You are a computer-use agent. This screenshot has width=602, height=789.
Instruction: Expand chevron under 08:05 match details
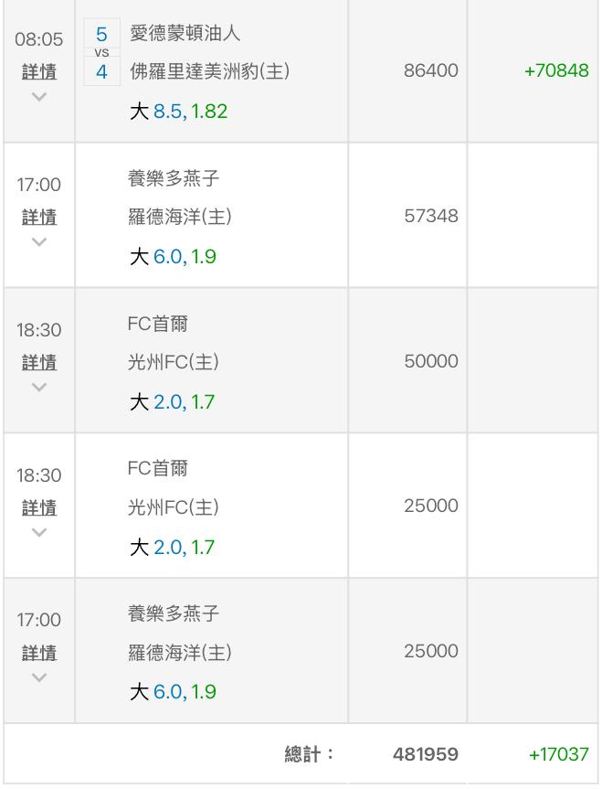pos(39,97)
